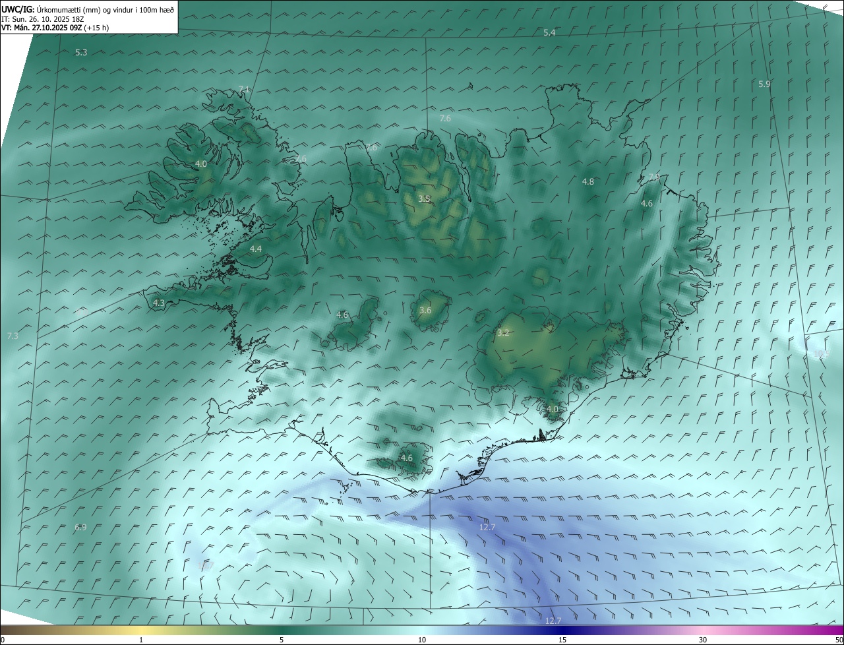844x645 pixels.
Task: Click the 5.9 value label on the map
Action: (764, 84)
